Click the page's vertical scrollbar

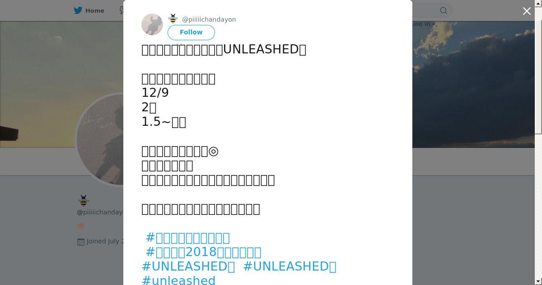(538, 68)
